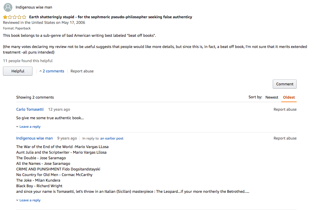This screenshot has width=317, height=214.
Task: Sort comments by Oldest
Action: point(289,97)
